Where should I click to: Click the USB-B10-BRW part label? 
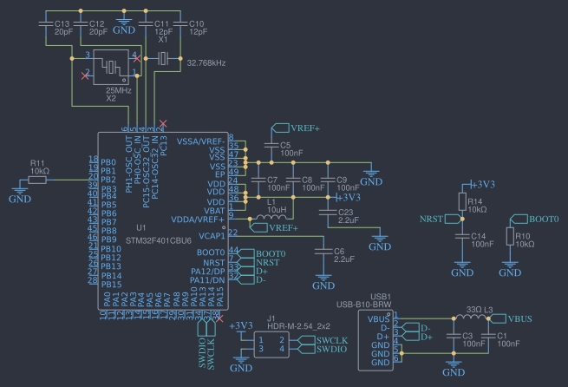[x=363, y=305]
